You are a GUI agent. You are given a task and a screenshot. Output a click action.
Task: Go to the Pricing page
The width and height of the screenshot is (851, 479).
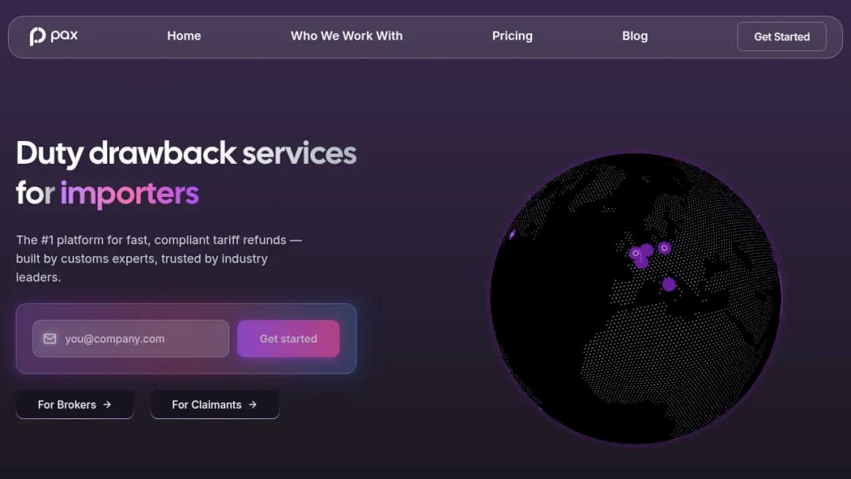pos(512,35)
